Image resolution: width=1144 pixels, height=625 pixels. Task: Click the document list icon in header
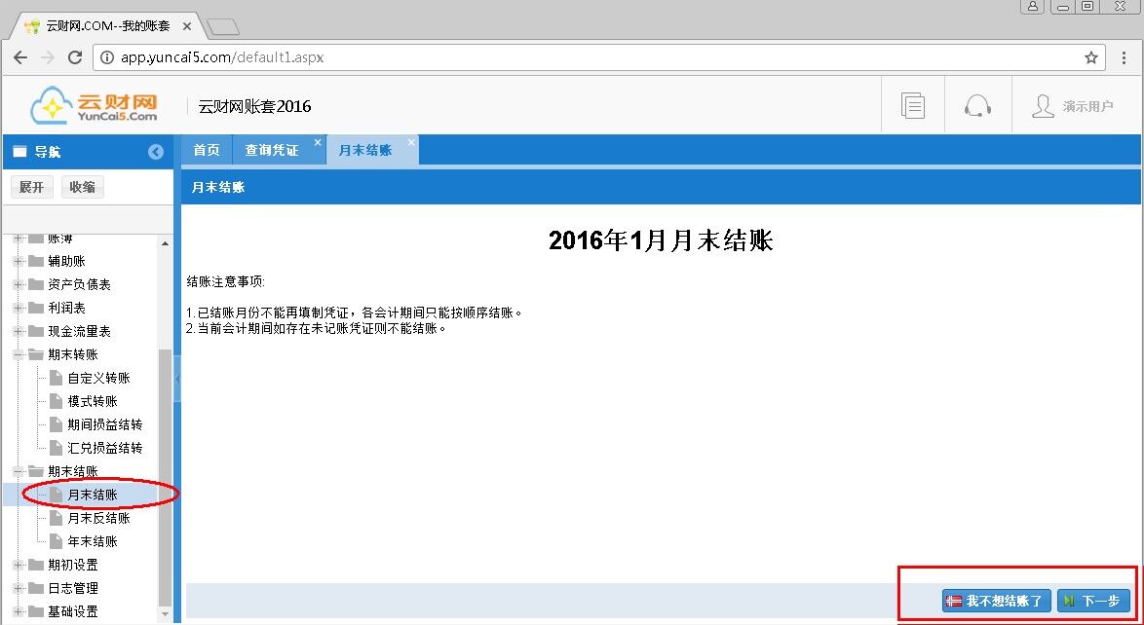click(912, 106)
